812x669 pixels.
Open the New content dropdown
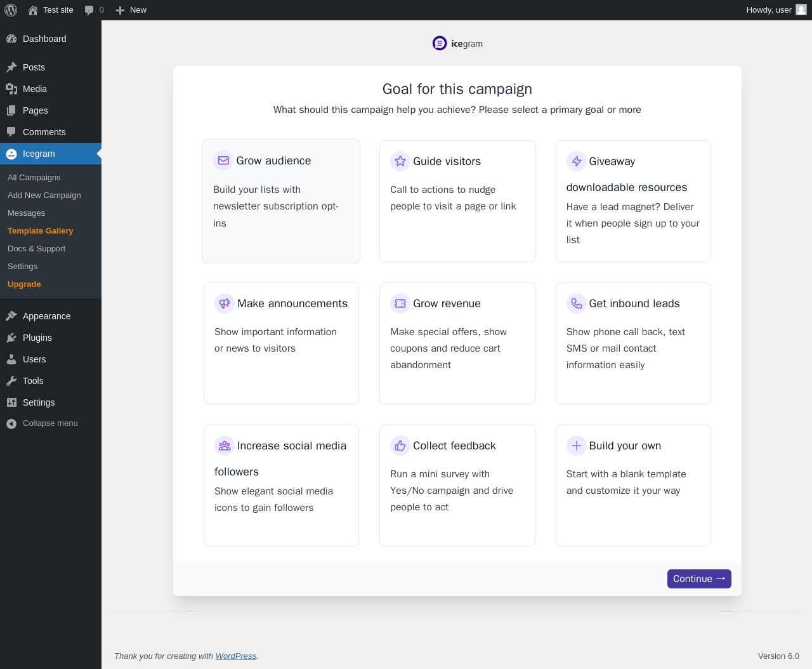[131, 10]
